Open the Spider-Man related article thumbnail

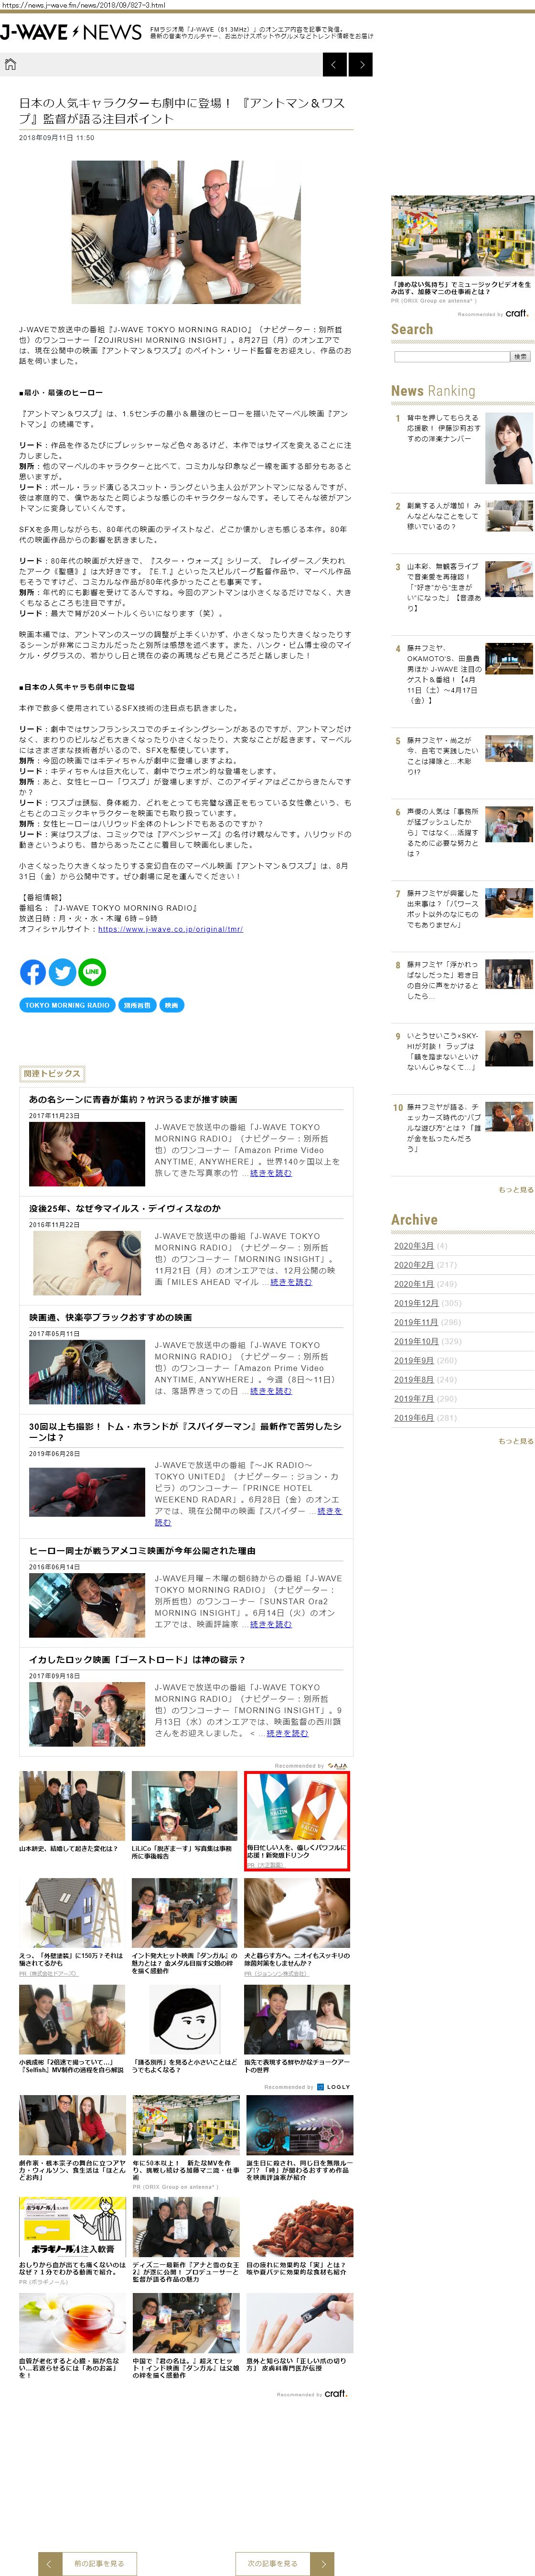tap(87, 1491)
